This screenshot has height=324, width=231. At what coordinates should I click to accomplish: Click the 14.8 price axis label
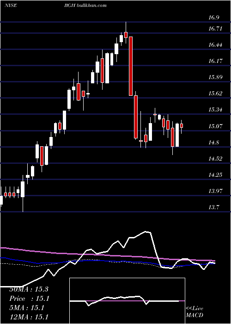coord(213,143)
